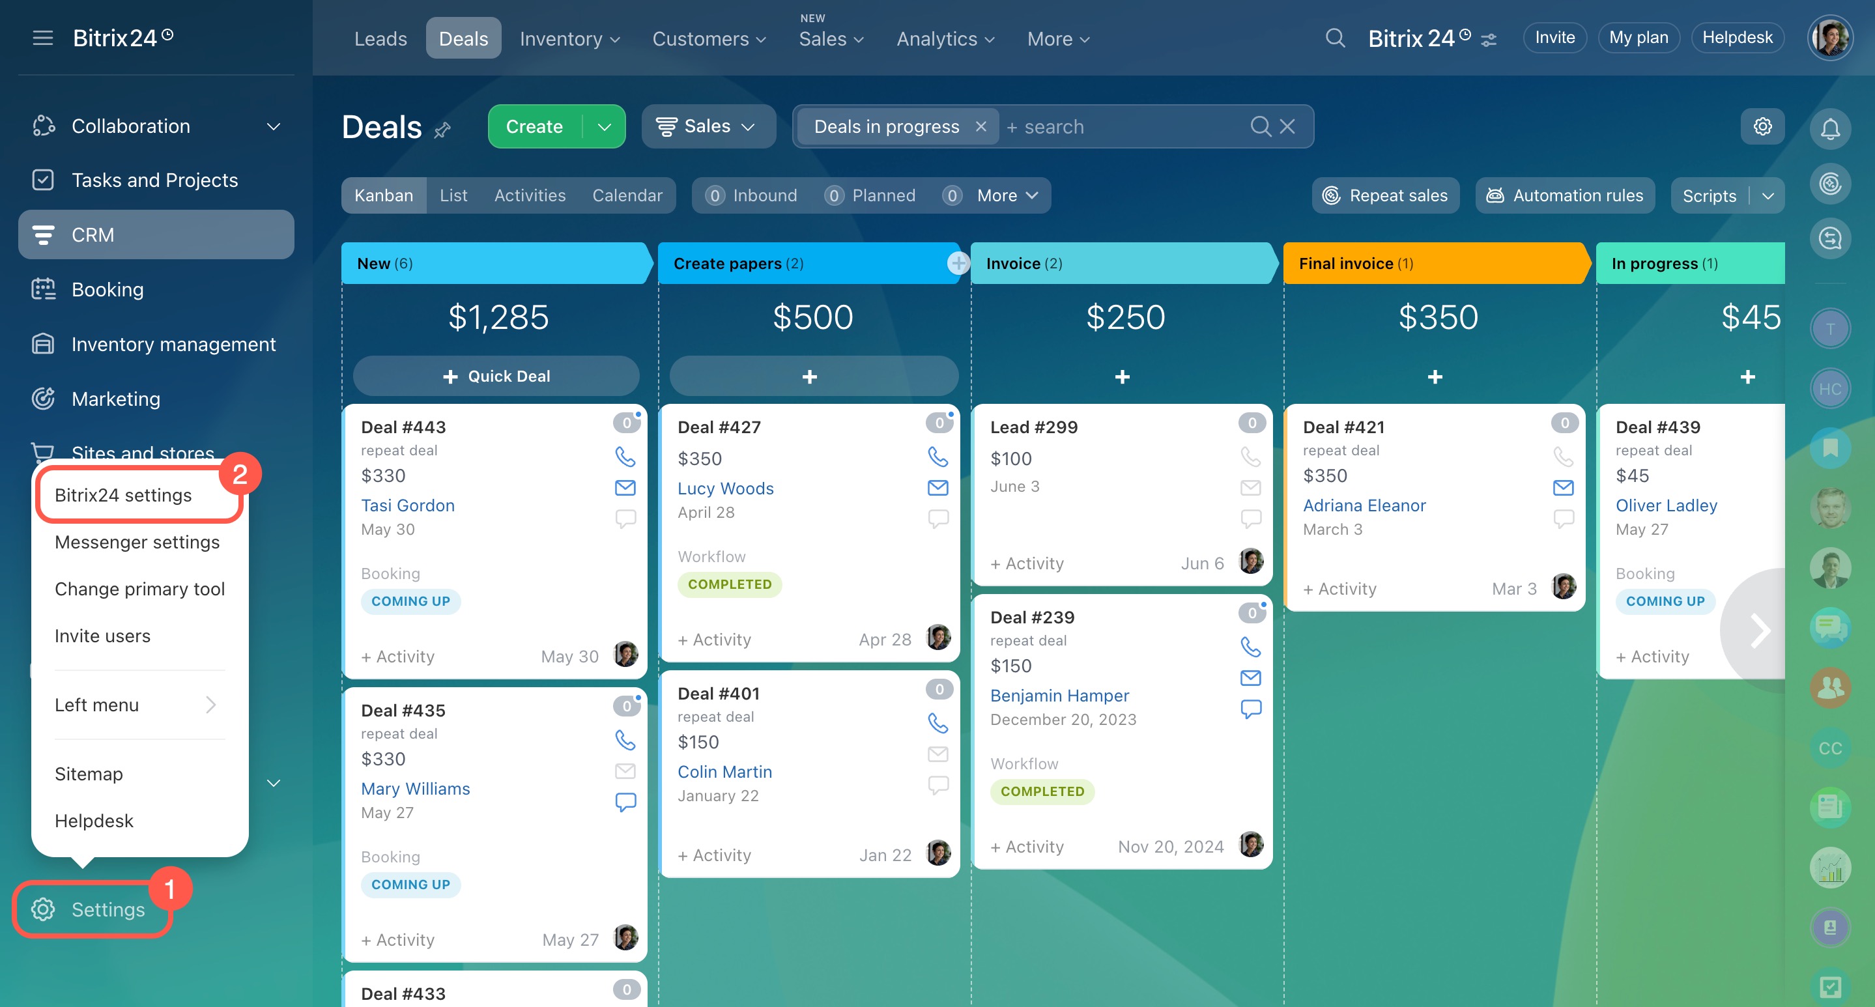
Task: Click phone icon on Deal #443
Action: tap(625, 456)
